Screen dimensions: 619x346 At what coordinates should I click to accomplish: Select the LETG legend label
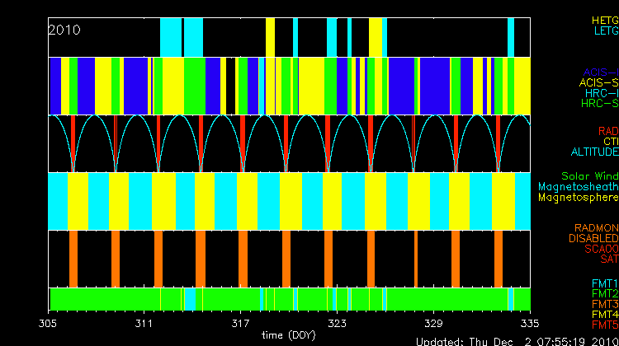click(604, 30)
